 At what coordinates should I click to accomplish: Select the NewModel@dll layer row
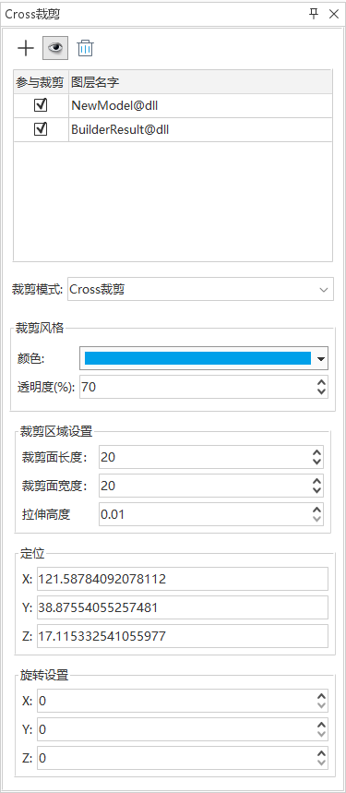(173, 105)
